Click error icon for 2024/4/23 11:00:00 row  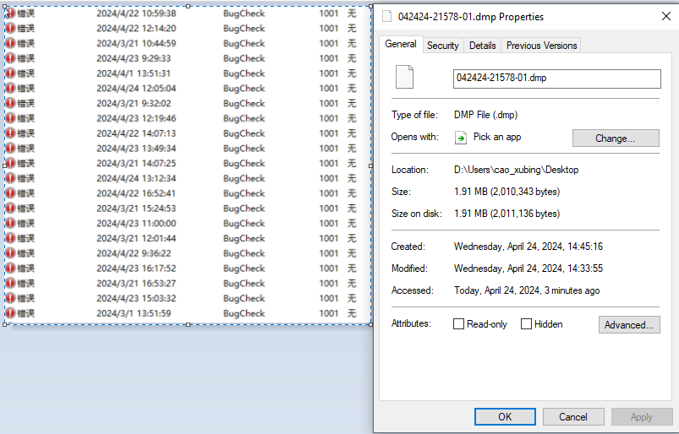[10, 223]
